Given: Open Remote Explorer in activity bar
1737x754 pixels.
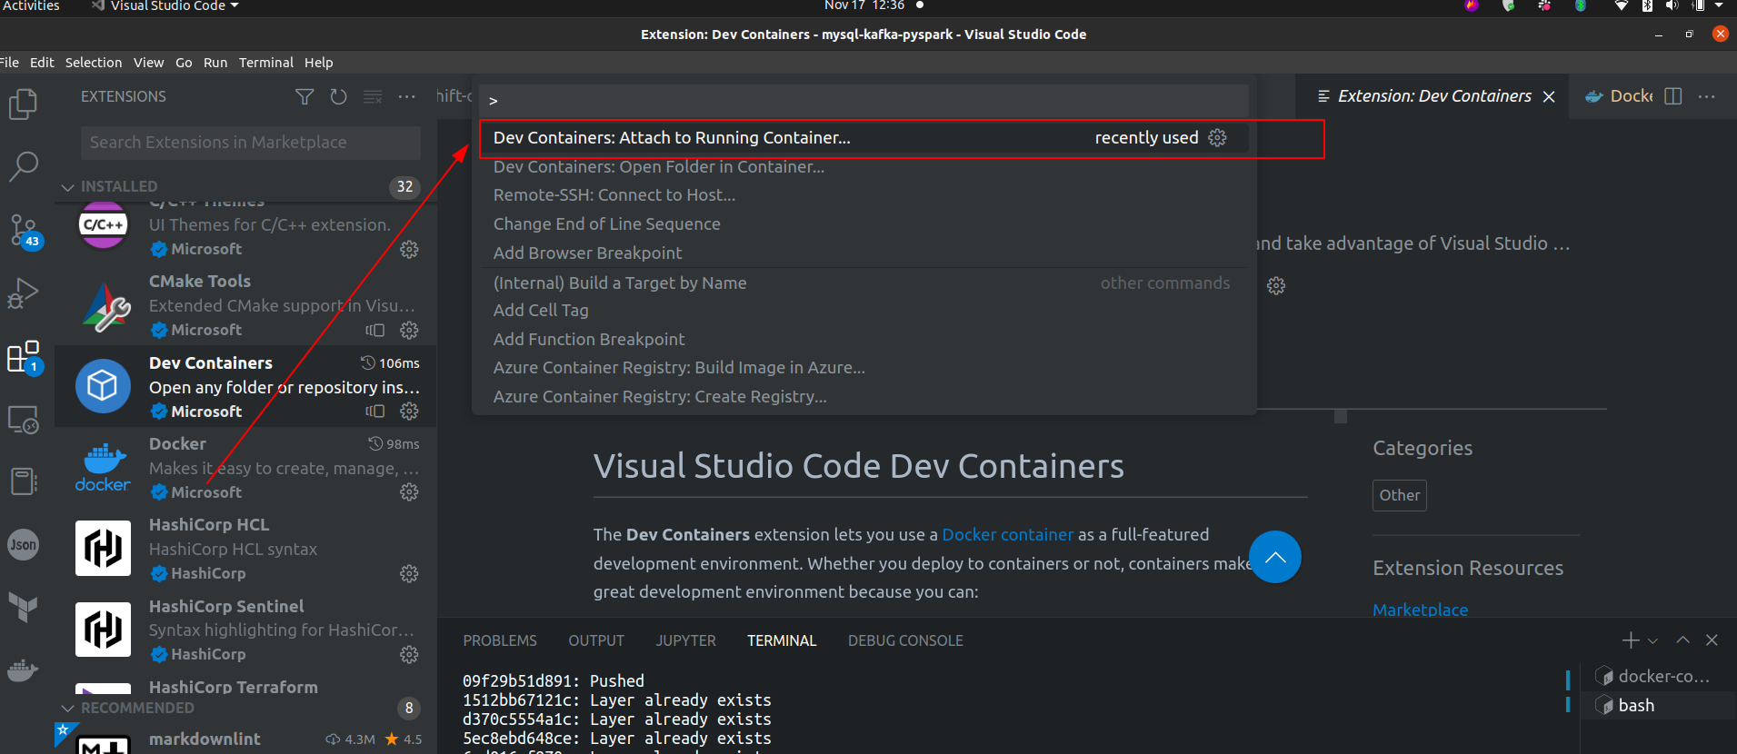Looking at the screenshot, I should pyautogui.click(x=23, y=420).
